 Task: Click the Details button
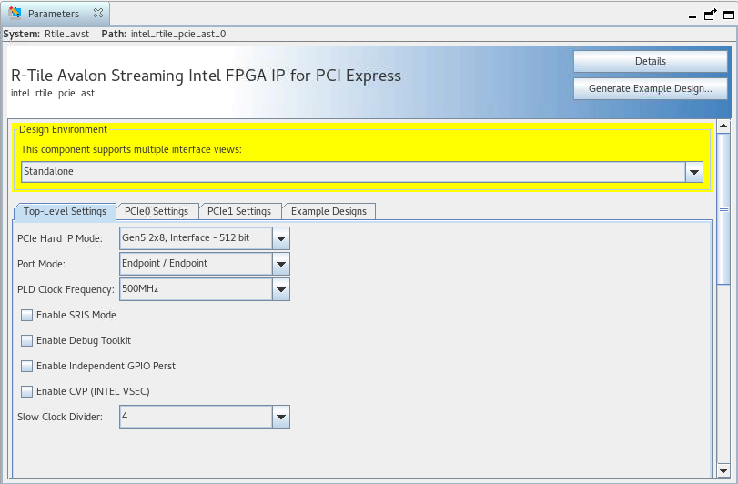coord(651,61)
